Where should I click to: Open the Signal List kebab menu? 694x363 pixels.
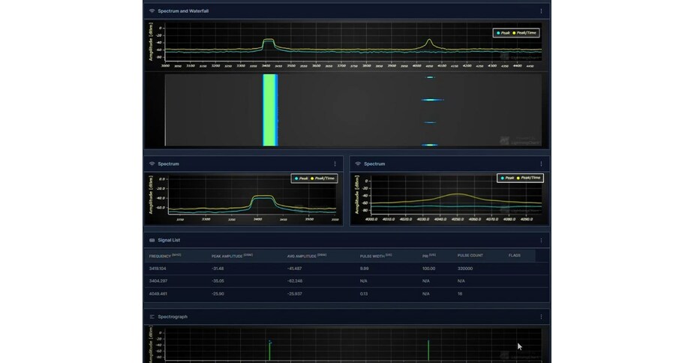(x=541, y=240)
